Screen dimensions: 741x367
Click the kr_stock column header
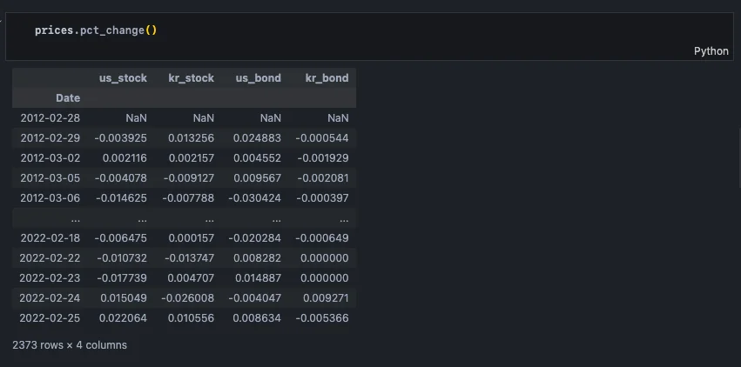[191, 78]
